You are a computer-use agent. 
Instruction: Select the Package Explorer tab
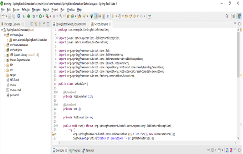click(12, 24)
